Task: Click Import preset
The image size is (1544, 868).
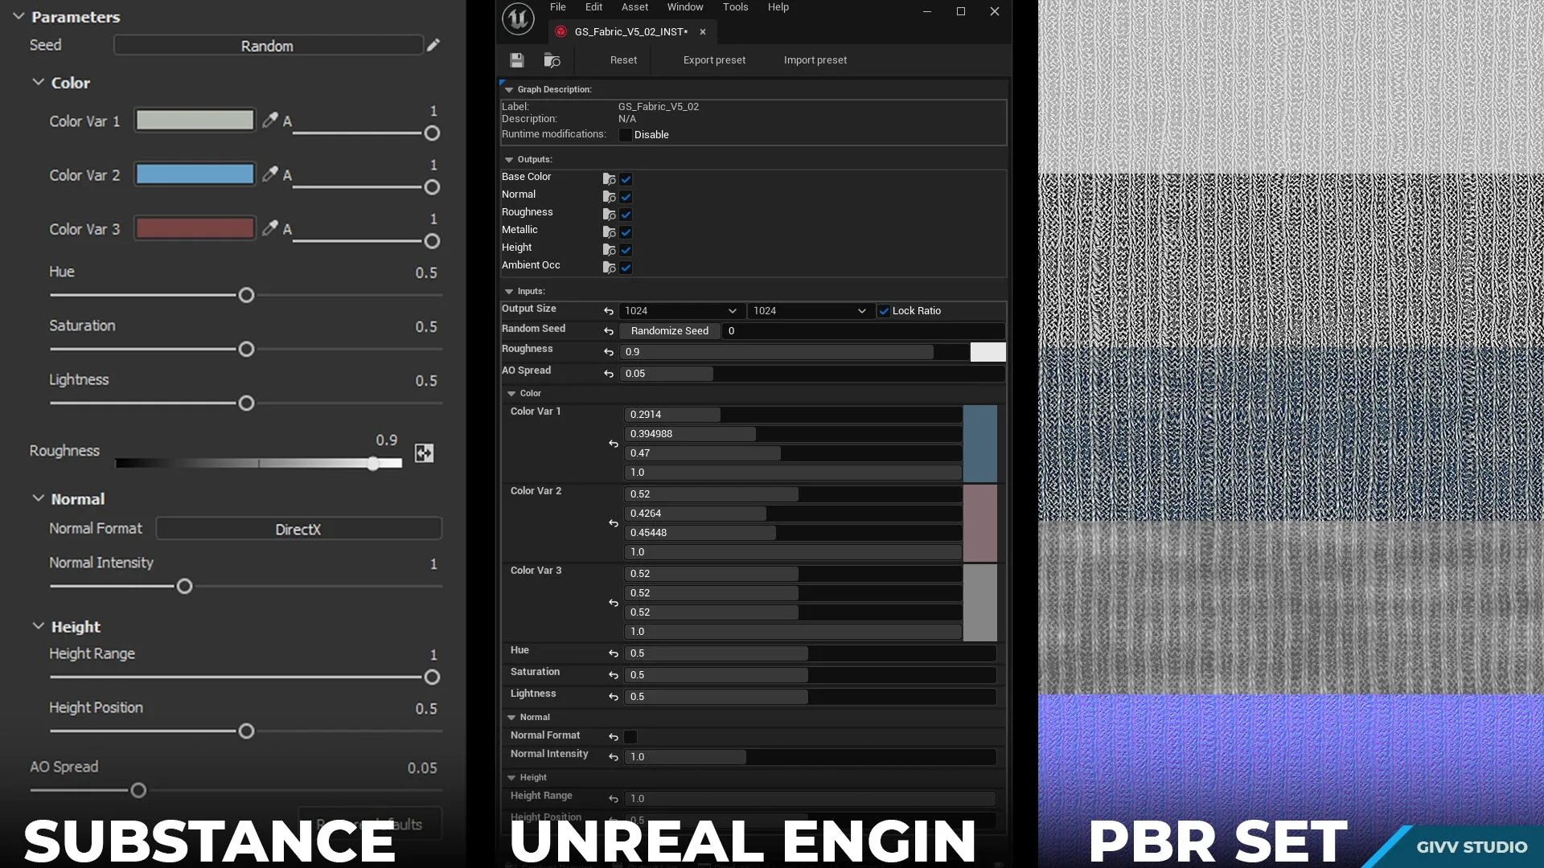Action: [815, 60]
